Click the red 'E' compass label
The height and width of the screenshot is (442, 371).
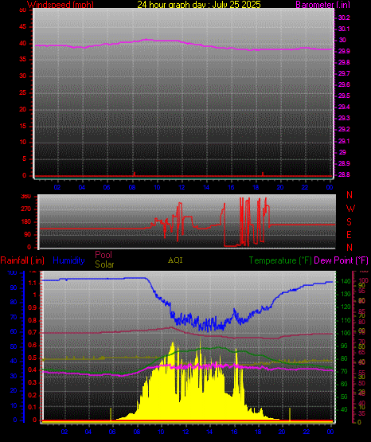(350, 234)
